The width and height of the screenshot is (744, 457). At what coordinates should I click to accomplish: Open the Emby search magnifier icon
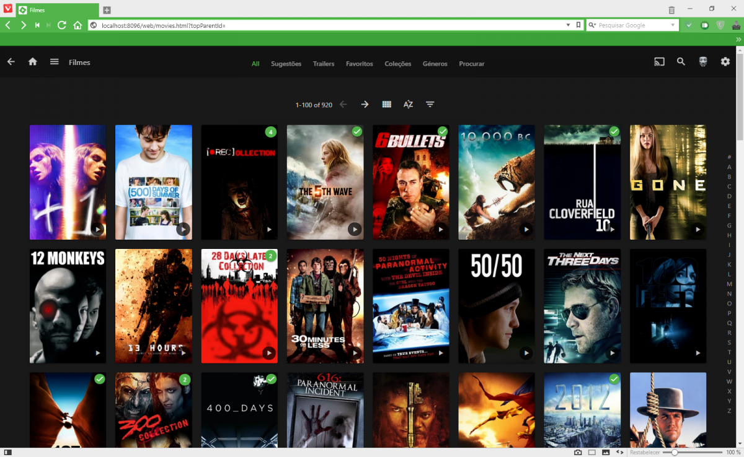click(681, 62)
